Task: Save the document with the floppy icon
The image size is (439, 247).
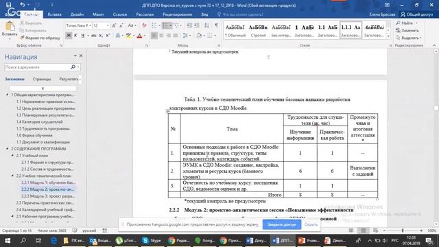Action: 8,5
